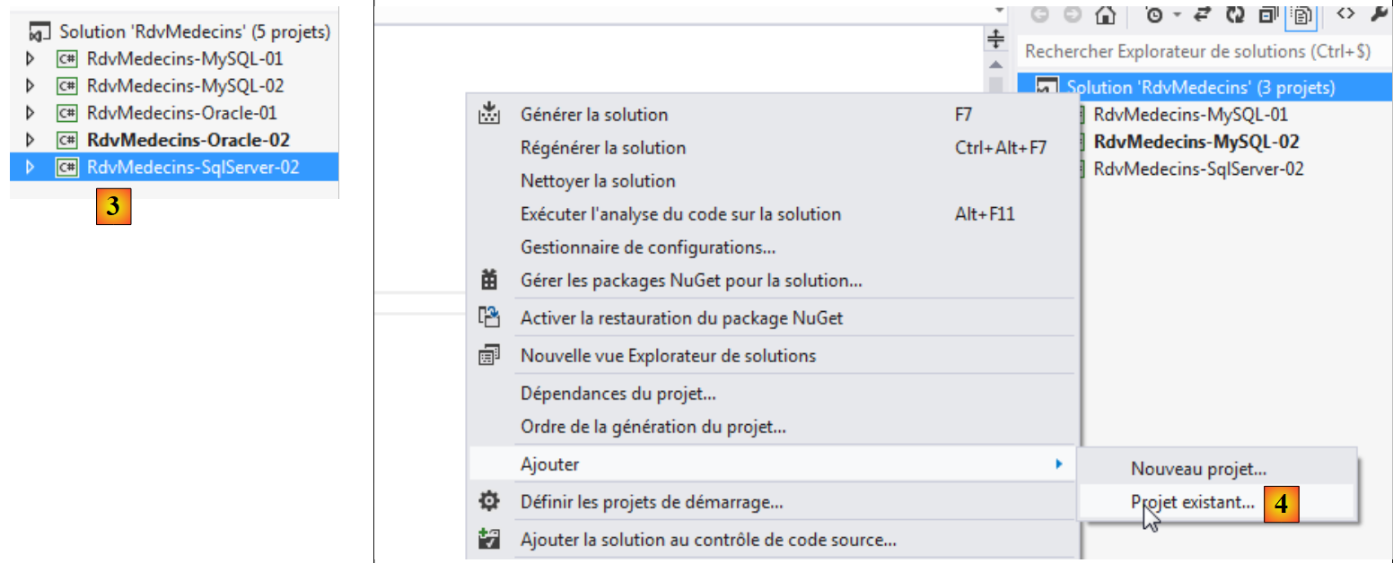
Task: Click 'Nouveau projet...' submenu entry
Action: (1198, 469)
